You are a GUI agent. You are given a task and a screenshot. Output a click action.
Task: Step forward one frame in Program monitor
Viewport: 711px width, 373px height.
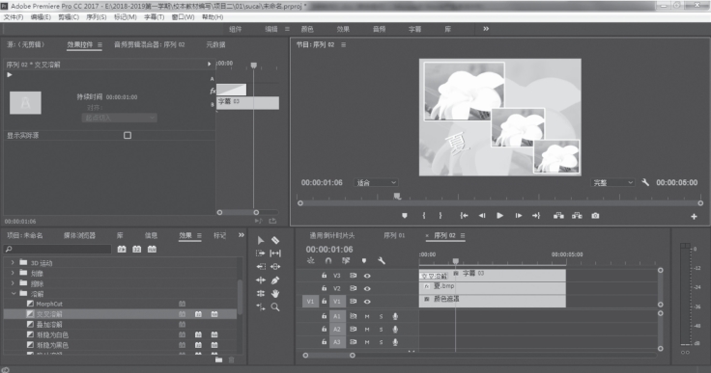point(519,216)
